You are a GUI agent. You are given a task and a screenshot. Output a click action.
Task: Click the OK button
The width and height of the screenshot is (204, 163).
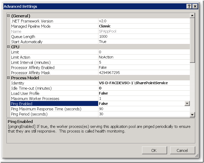[154, 150]
